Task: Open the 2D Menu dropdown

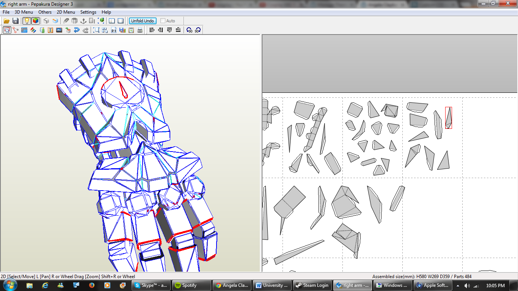Action: pyautogui.click(x=66, y=12)
